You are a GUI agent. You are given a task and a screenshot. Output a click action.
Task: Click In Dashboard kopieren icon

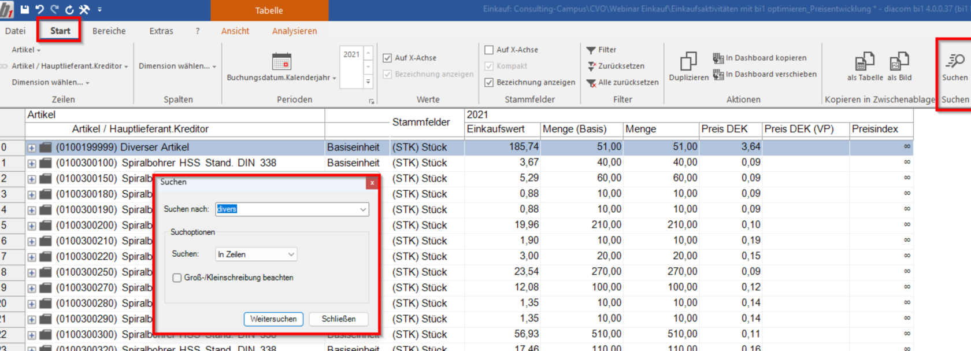[718, 58]
